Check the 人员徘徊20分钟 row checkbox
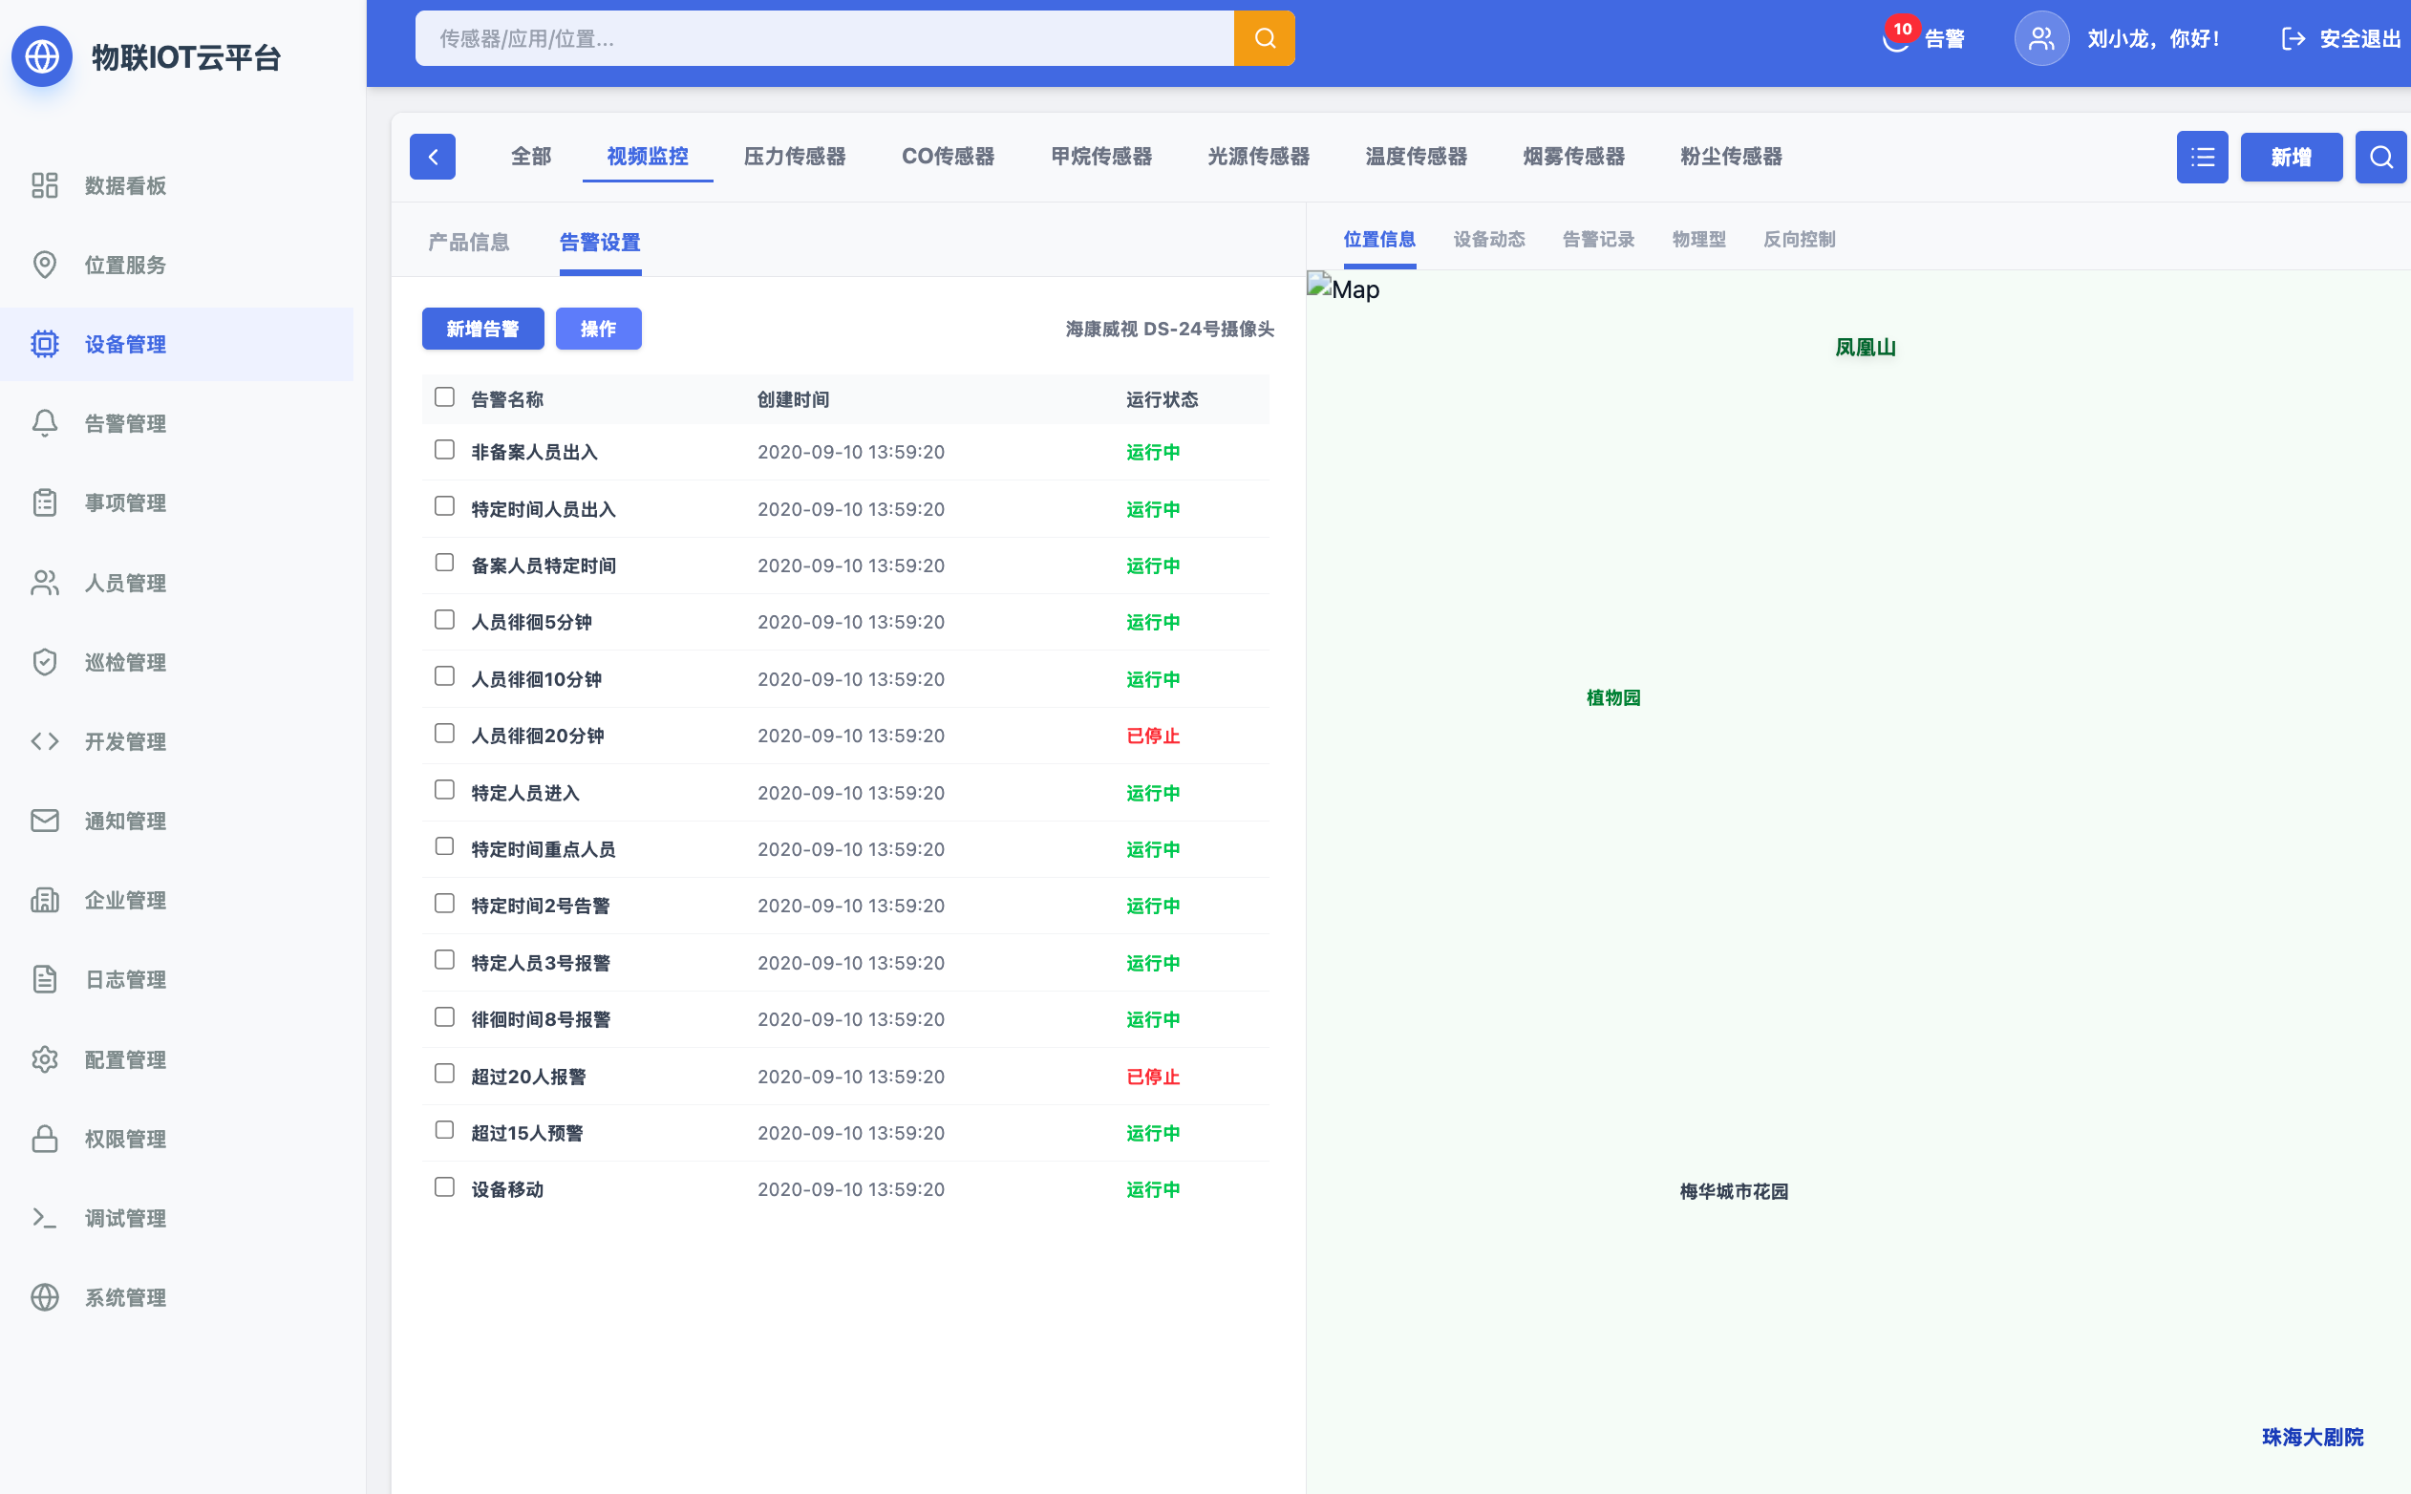Image resolution: width=2411 pixels, height=1494 pixels. coord(444,735)
